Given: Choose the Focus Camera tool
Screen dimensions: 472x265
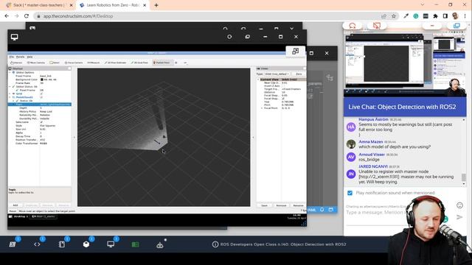Looking at the screenshot, I should (74, 63).
